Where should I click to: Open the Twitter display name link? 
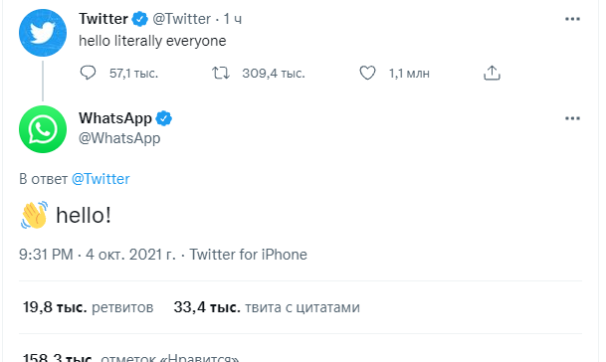click(x=103, y=19)
